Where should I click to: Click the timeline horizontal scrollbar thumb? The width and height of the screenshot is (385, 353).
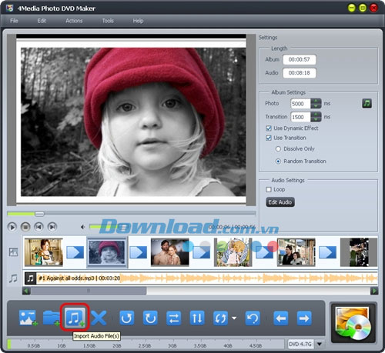point(89,291)
